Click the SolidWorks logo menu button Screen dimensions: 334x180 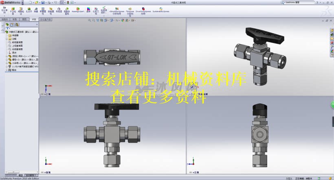coord(11,2)
